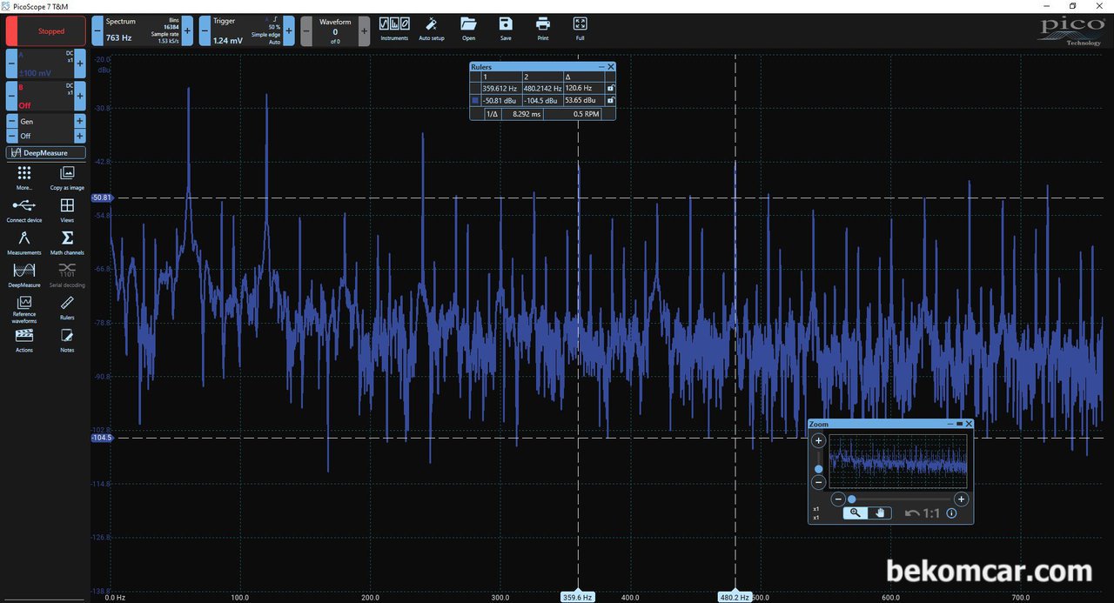Decrease Spectrum range with minus button
1114x603 pixels.
(x=97, y=31)
